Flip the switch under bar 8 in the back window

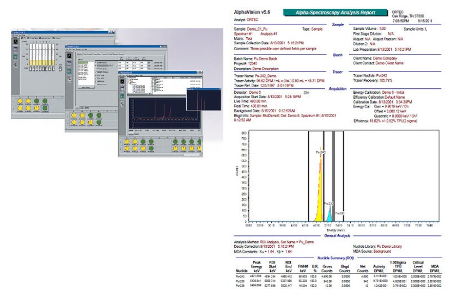53,69
